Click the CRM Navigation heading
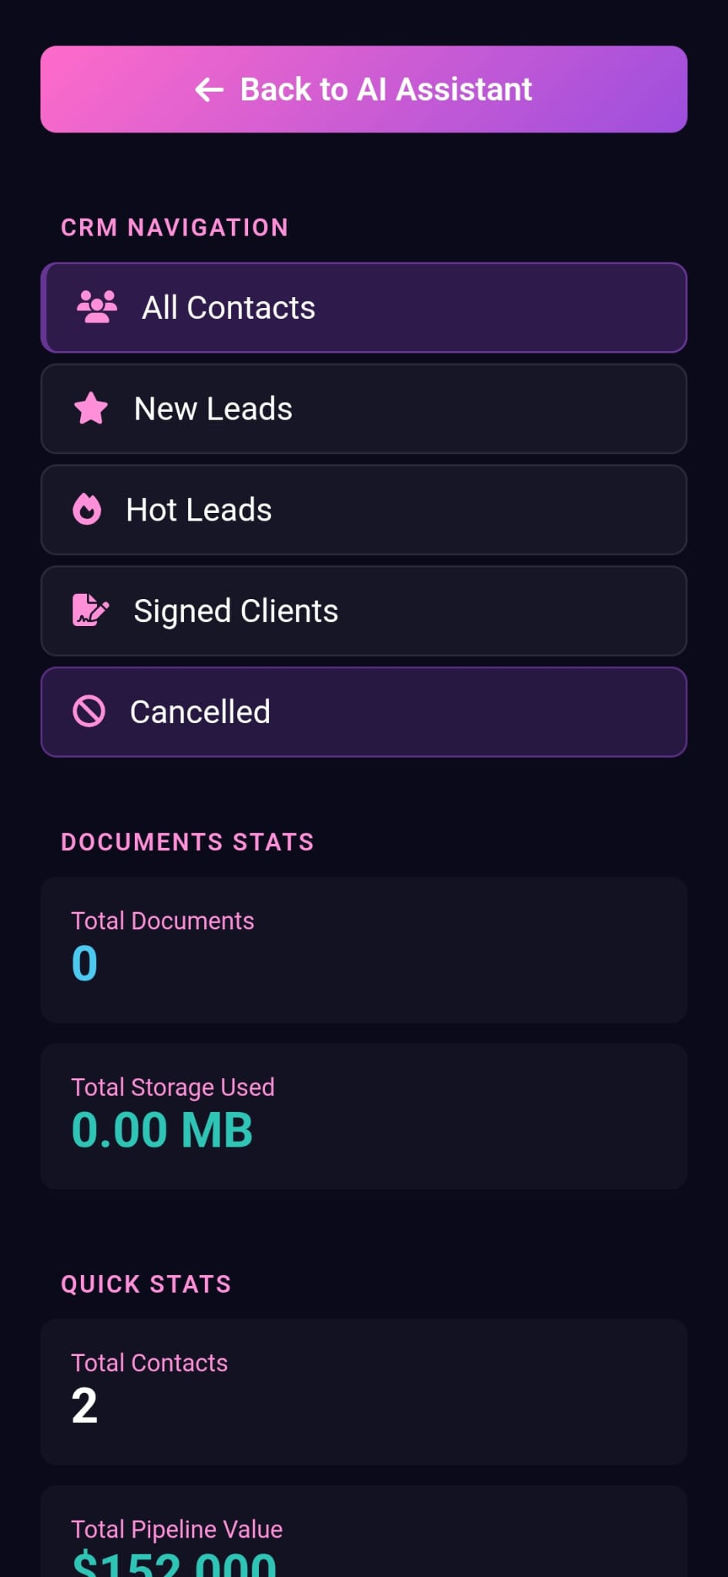Screen dimensions: 728x1577 click(x=175, y=227)
